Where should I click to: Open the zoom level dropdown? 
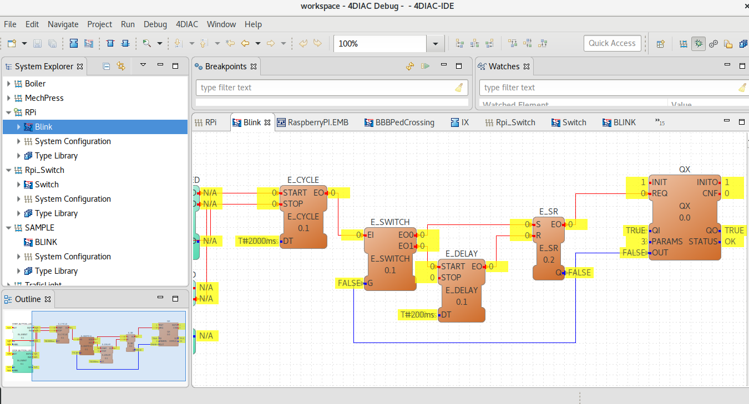pos(436,43)
